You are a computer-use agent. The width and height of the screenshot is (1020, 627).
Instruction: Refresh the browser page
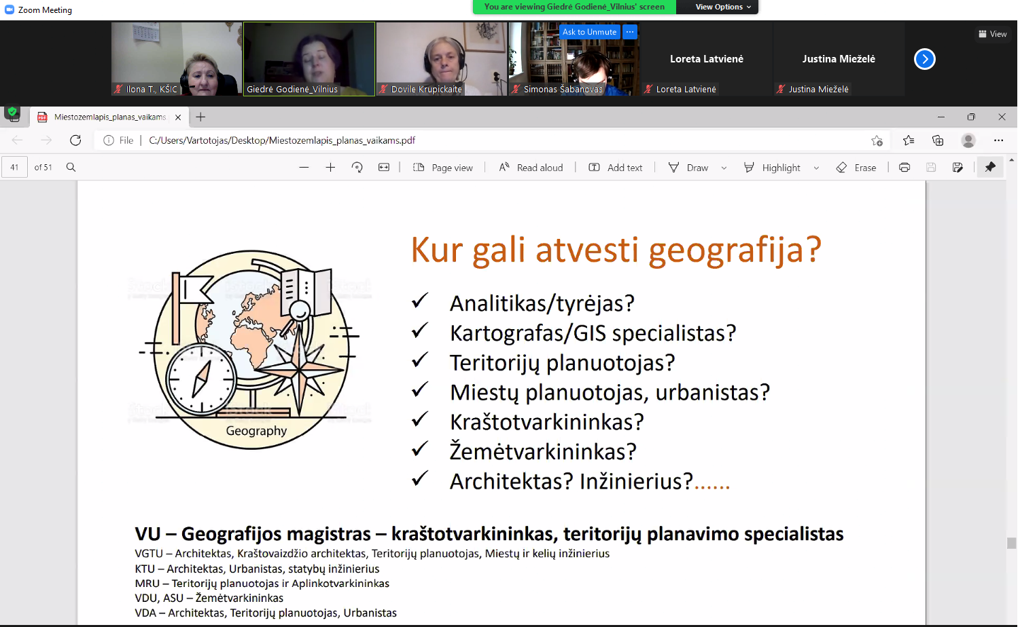click(x=75, y=140)
